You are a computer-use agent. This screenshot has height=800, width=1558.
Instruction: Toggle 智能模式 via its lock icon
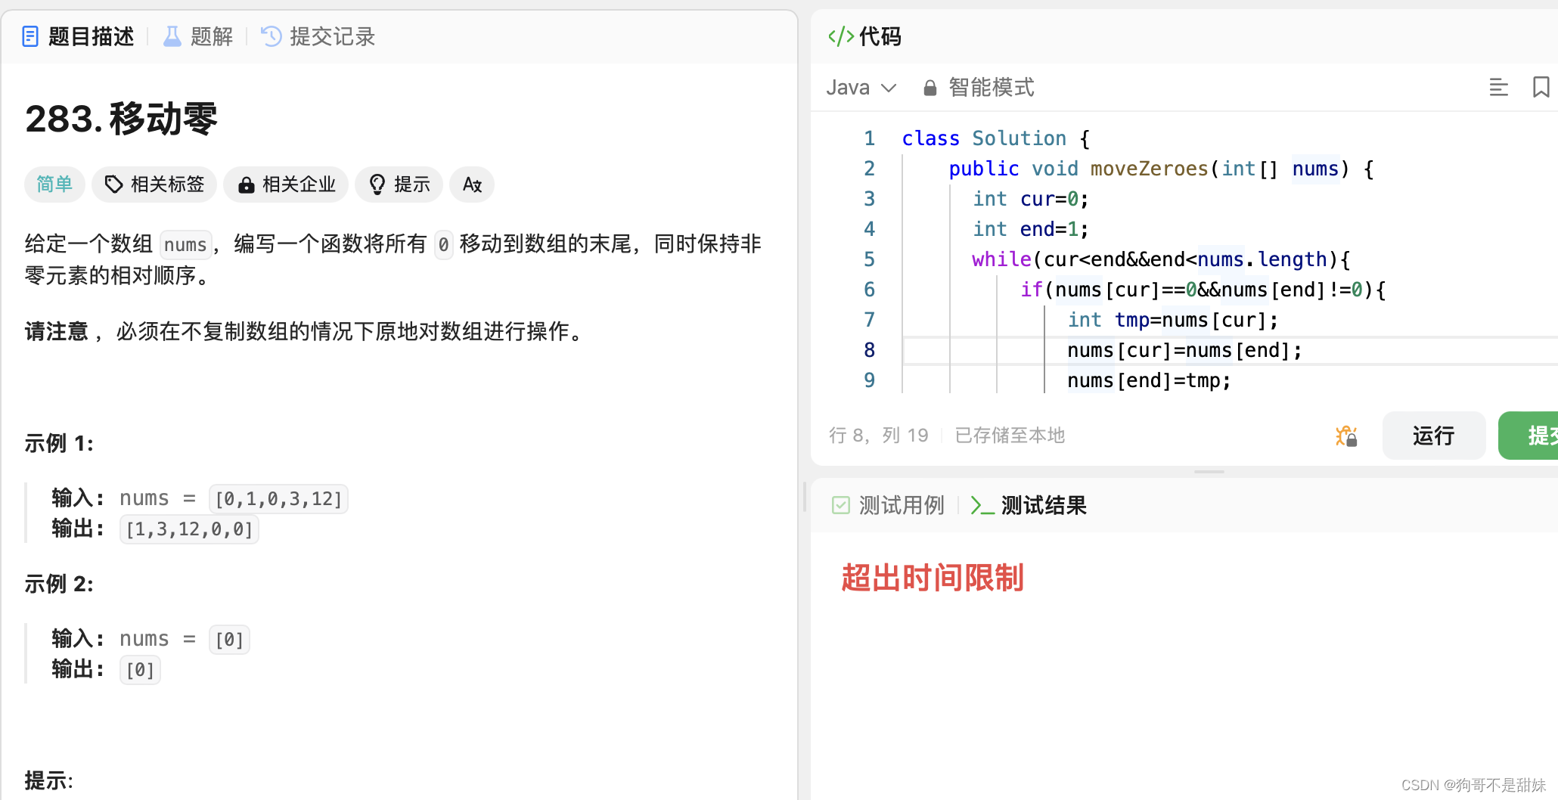tap(930, 87)
